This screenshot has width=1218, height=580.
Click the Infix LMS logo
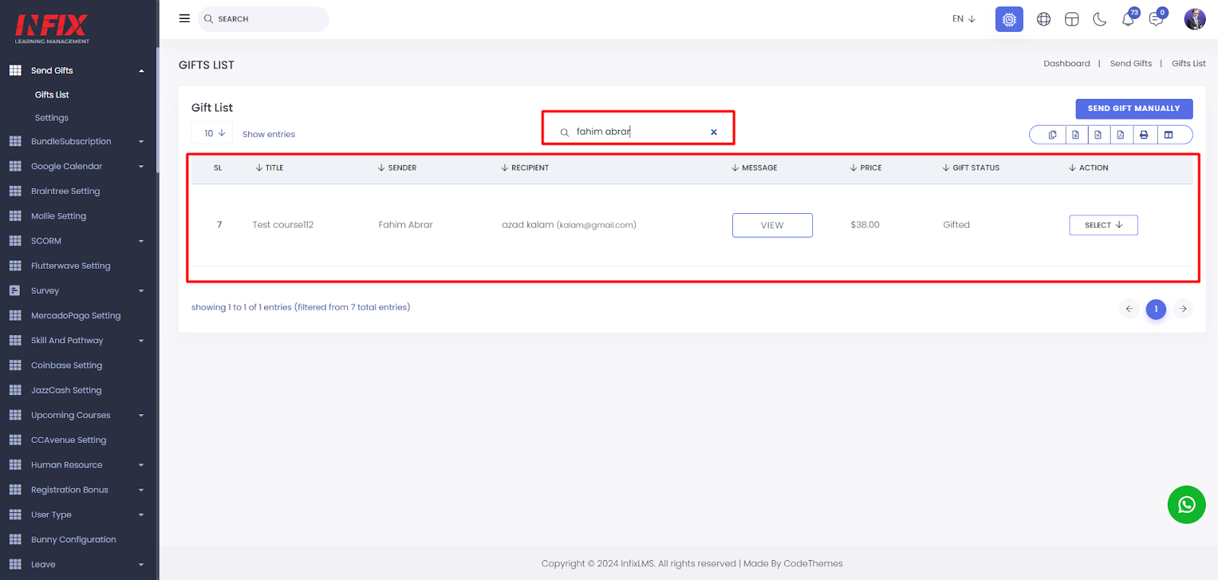coord(52,29)
